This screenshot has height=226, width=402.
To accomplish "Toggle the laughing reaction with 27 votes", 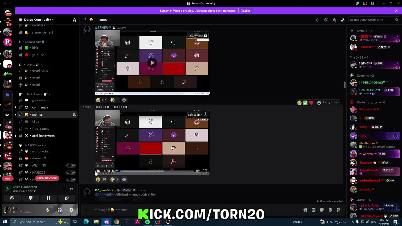I will point(101,100).
